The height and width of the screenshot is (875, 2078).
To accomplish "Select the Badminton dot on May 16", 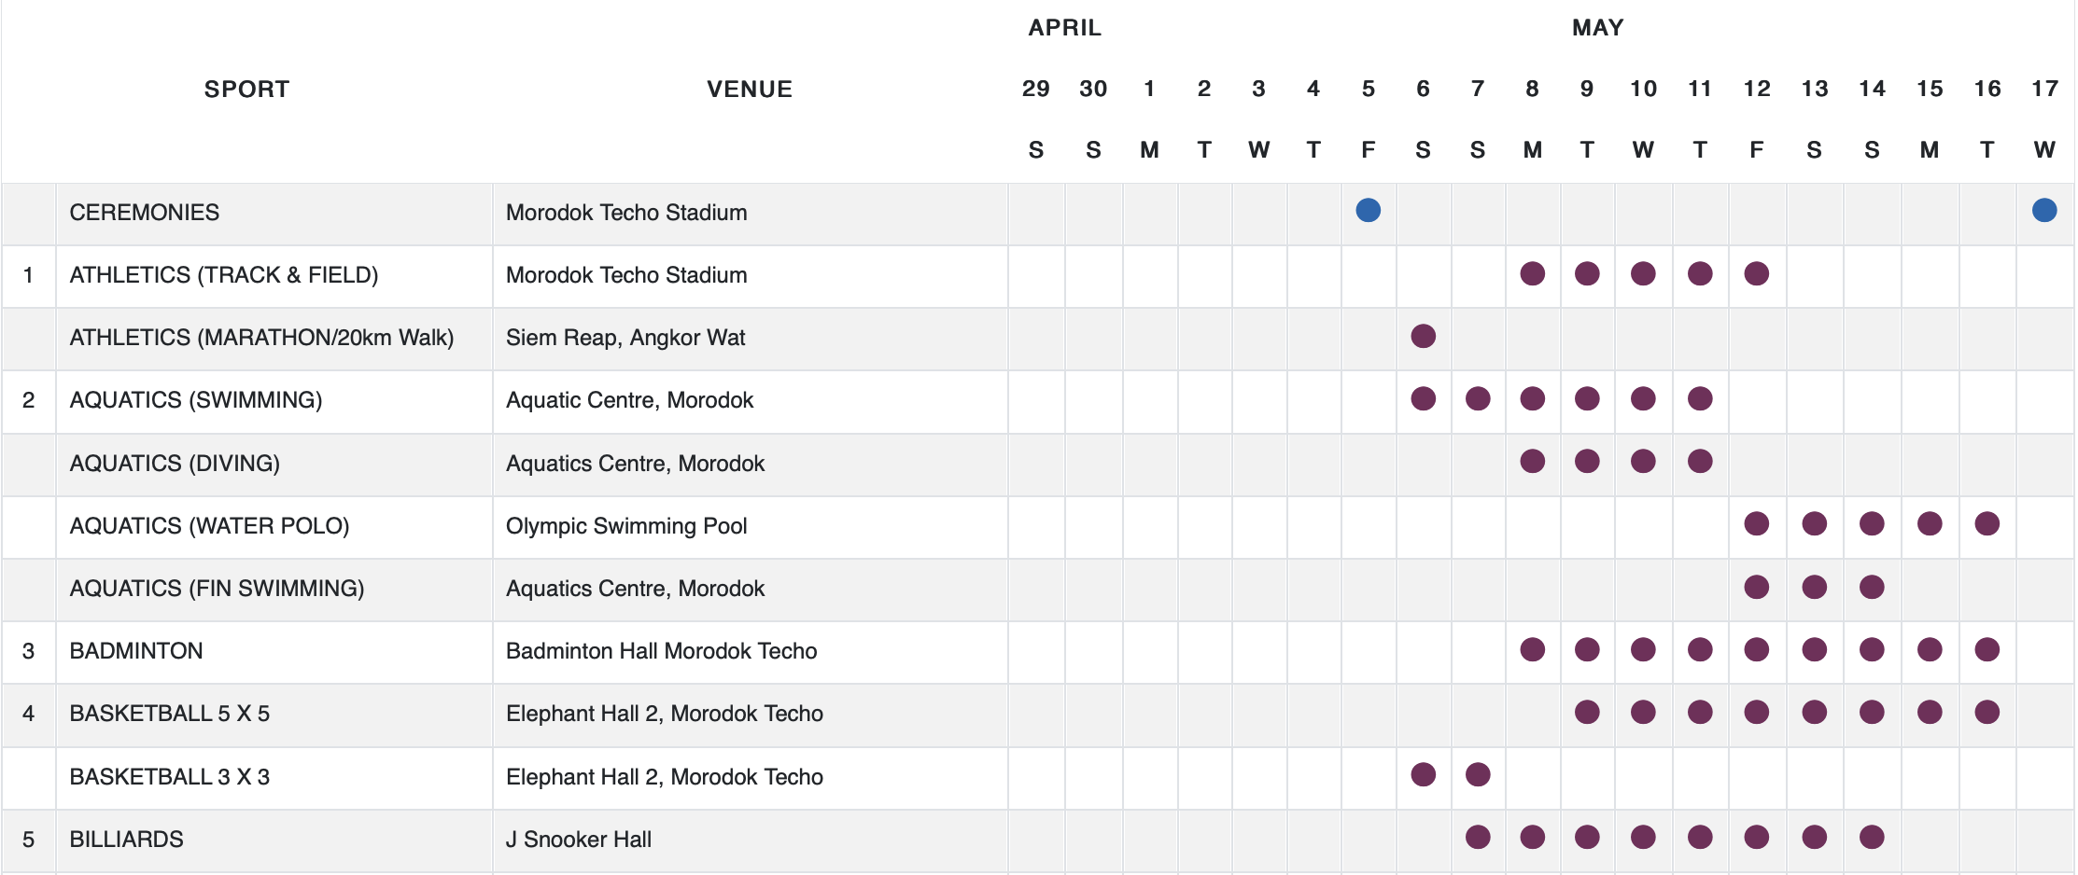I will 1987,649.
